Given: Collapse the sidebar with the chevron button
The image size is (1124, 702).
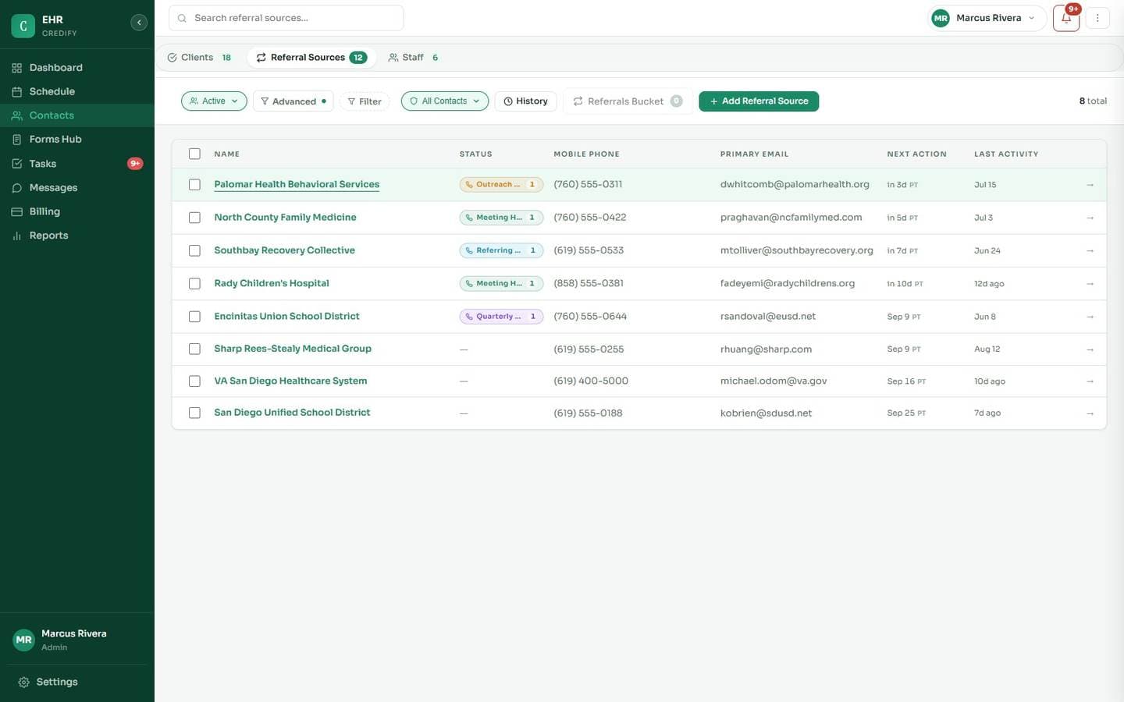Looking at the screenshot, I should (x=139, y=23).
